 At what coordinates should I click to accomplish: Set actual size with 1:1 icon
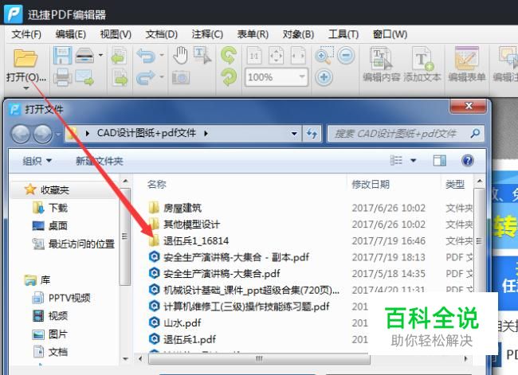tap(254, 56)
